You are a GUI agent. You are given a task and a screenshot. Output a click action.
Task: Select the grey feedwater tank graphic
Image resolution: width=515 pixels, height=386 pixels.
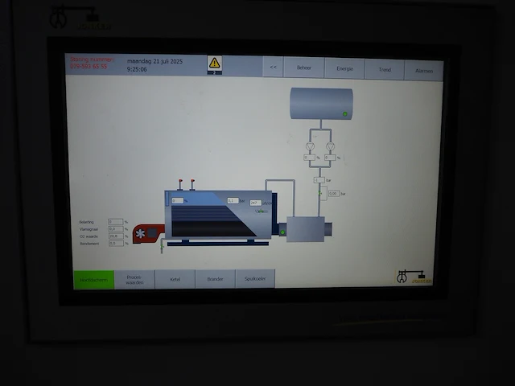click(322, 104)
